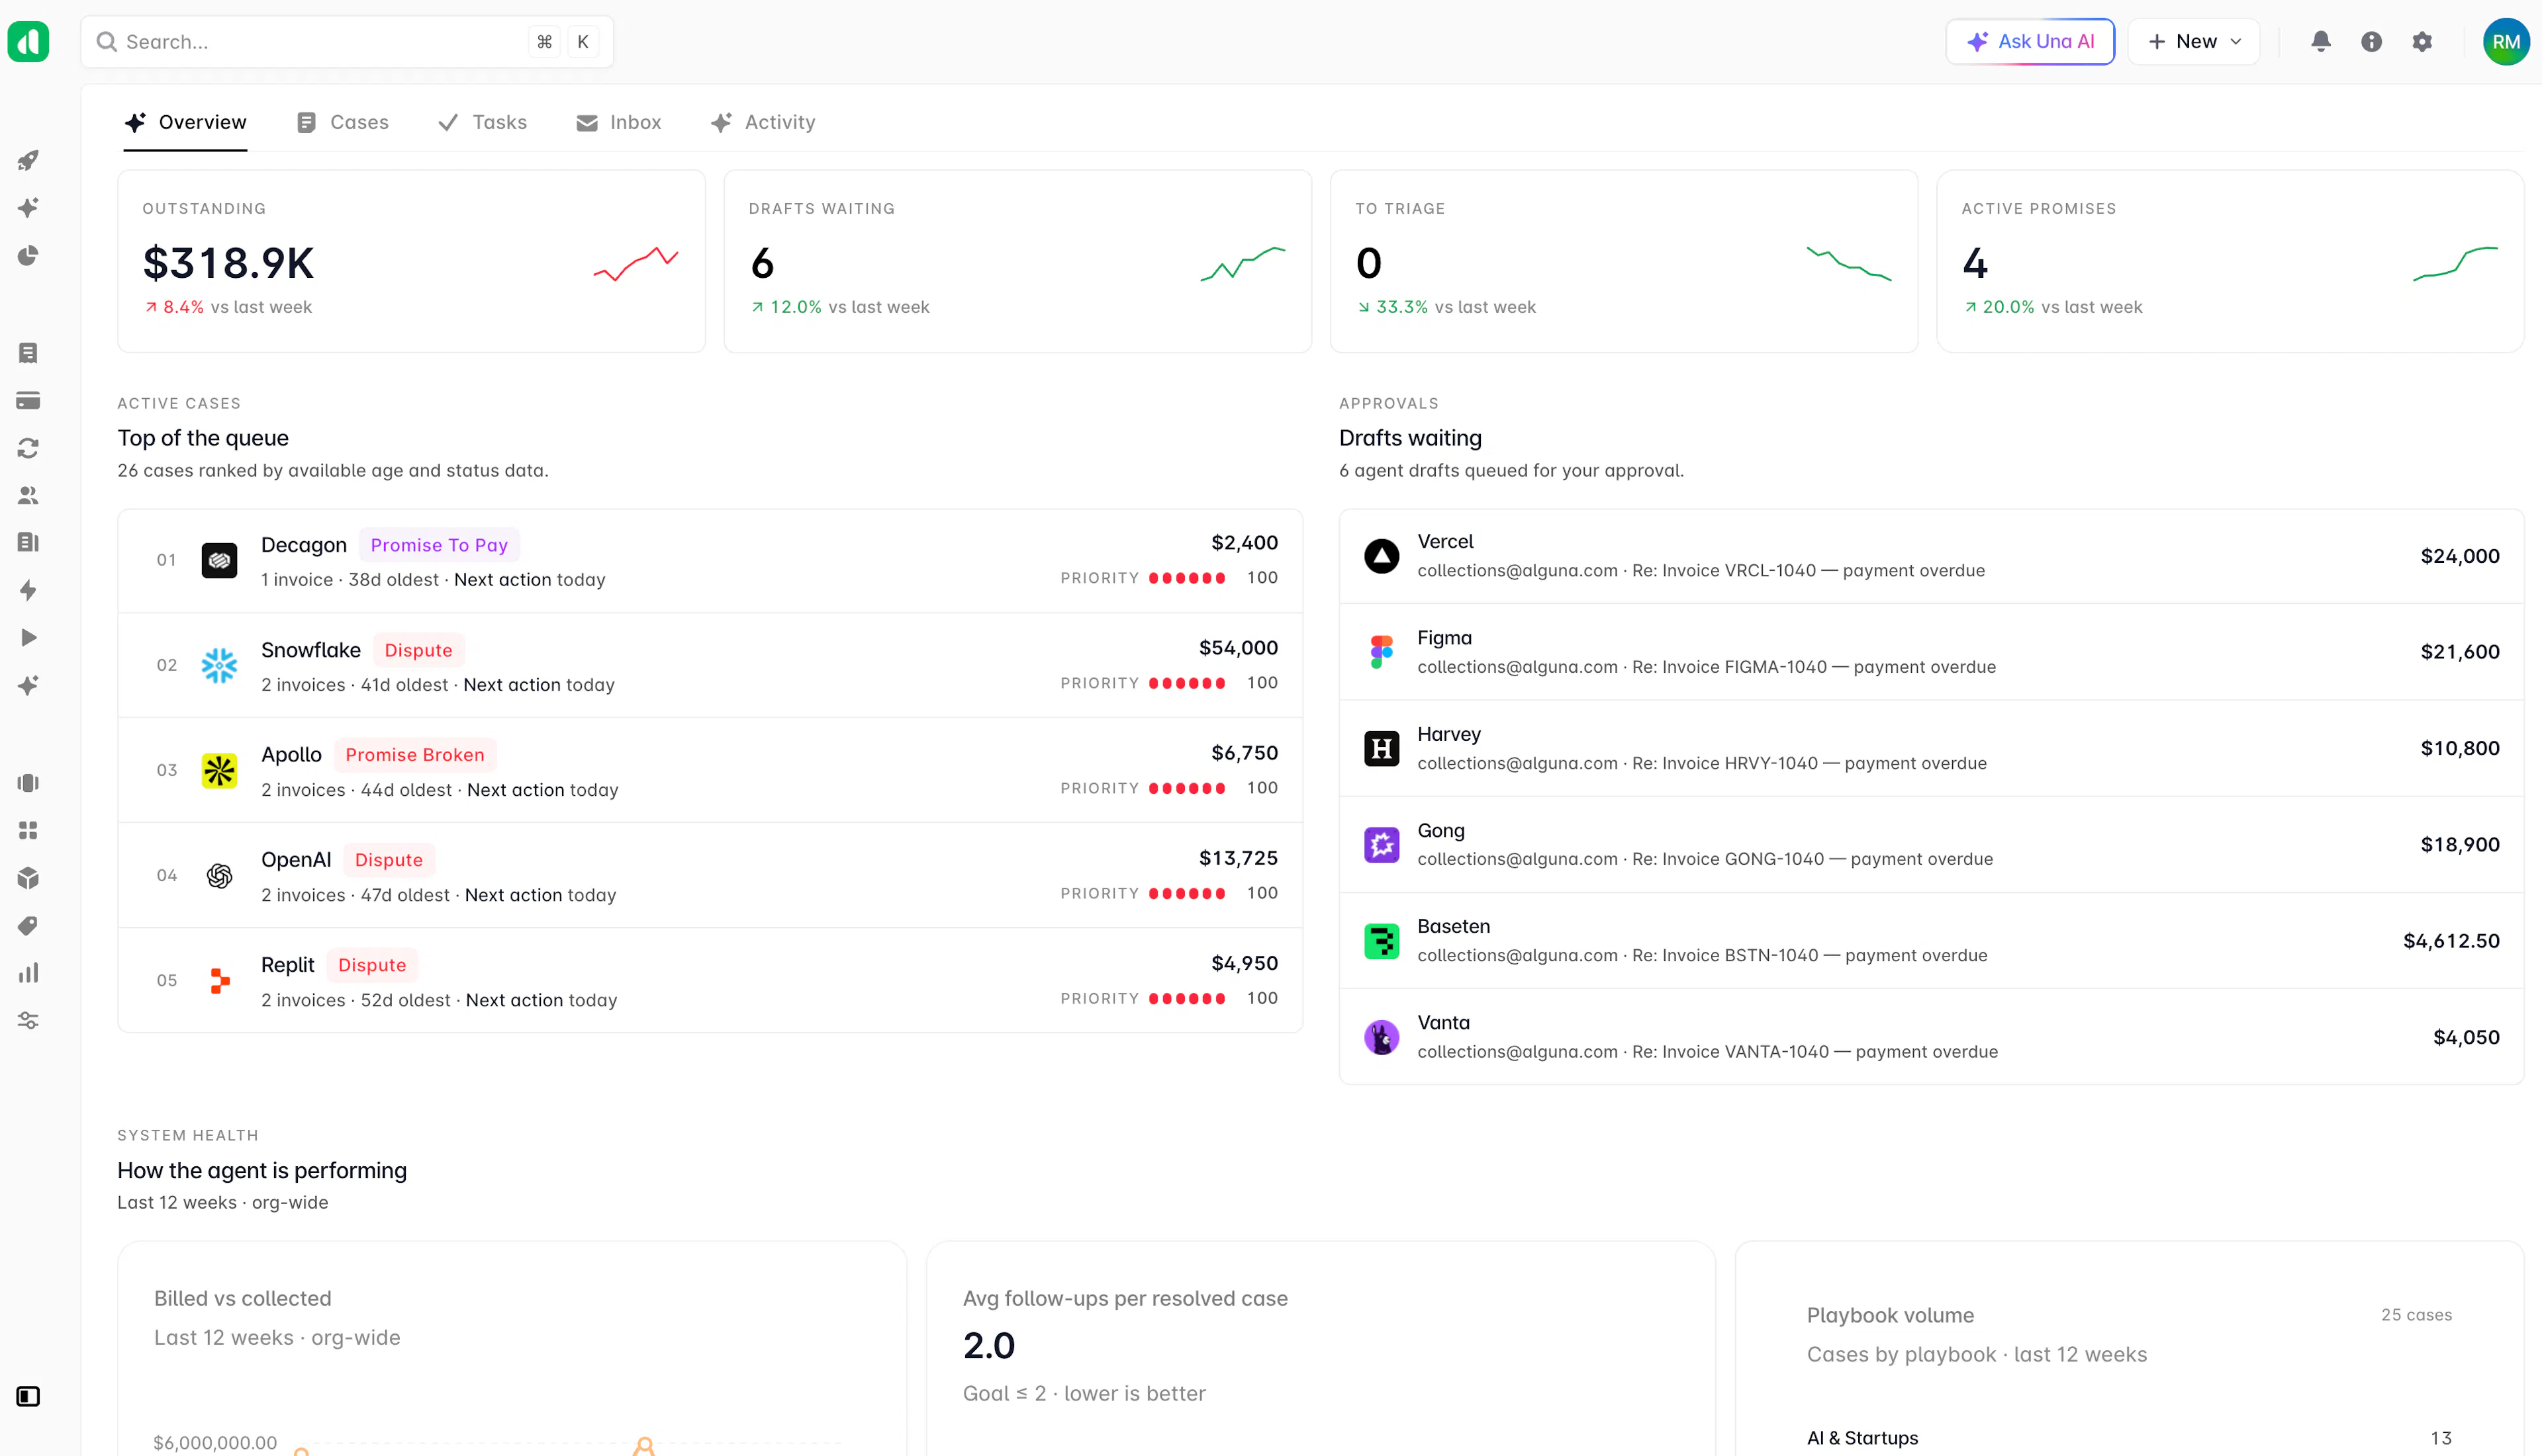Click the To Triage stat card
Image resolution: width=2542 pixels, height=1456 pixels.
click(1624, 261)
